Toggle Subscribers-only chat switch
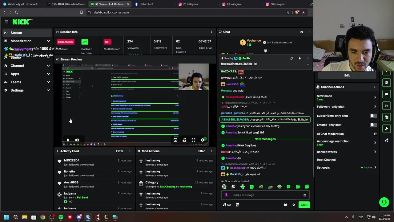 coord(373,116)
